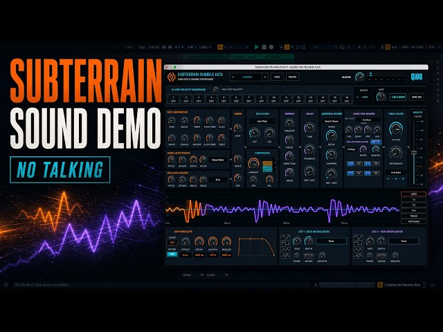Click the DAW Tap tempo button
Screen dimensions: 443x332
point(141,47)
